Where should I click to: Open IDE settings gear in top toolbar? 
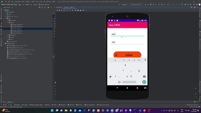[x=197, y=4]
